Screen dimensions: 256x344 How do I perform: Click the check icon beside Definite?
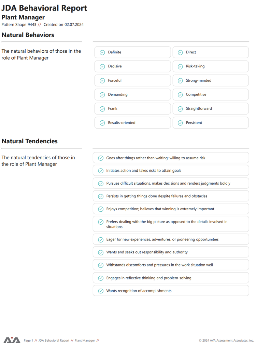pyautogui.click(x=102, y=52)
